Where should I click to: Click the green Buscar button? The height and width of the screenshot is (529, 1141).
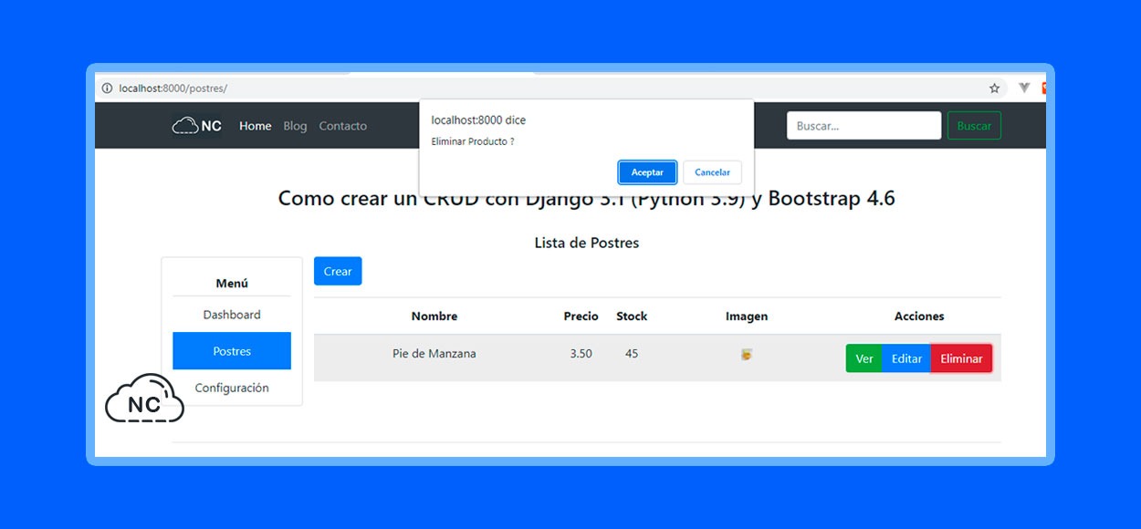point(974,126)
